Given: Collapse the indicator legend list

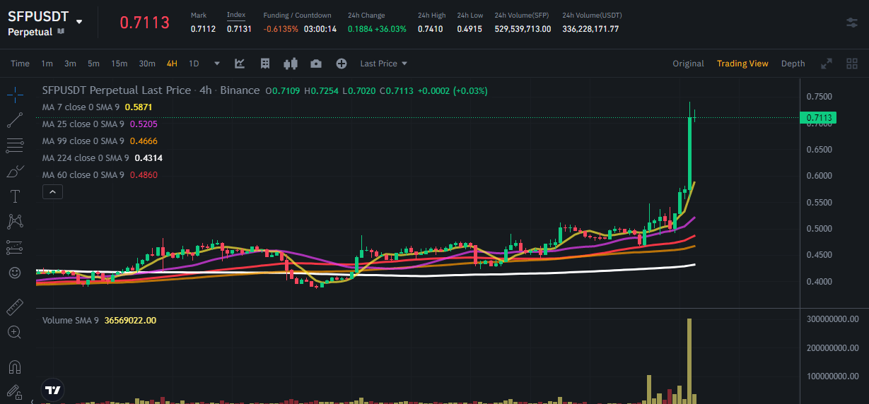Looking at the screenshot, I should tap(53, 191).
